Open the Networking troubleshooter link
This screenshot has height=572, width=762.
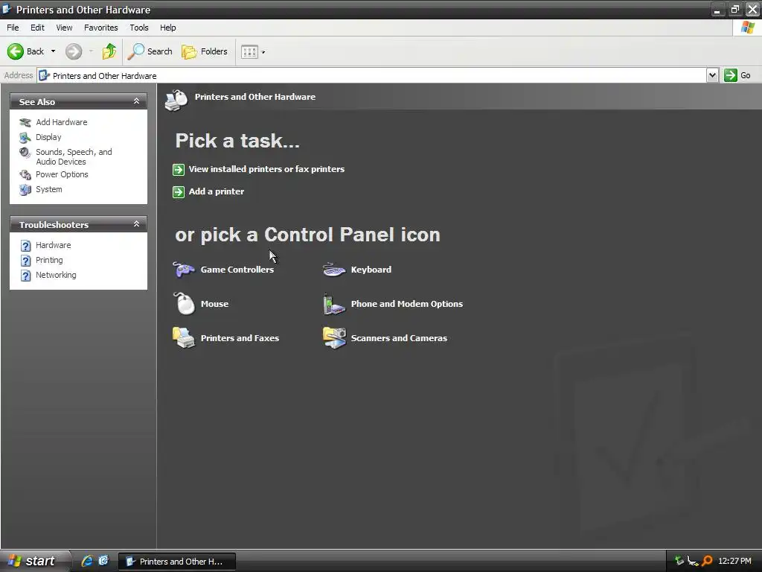[56, 275]
